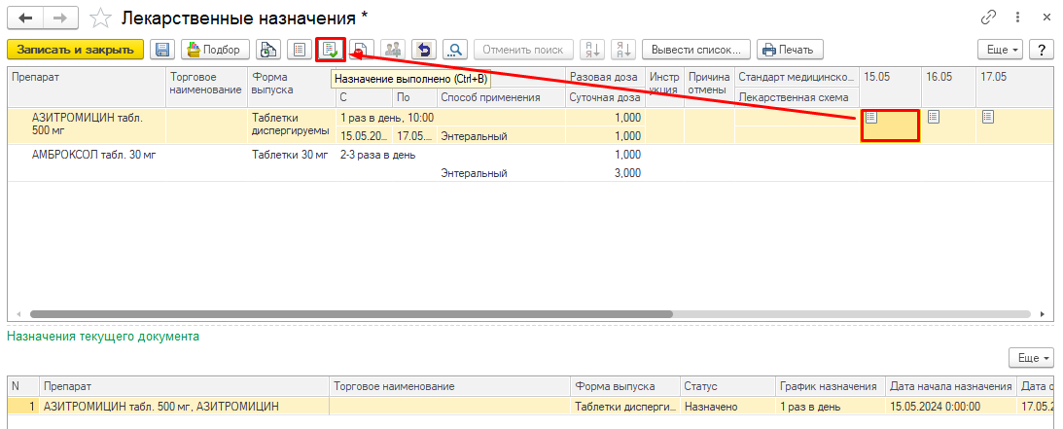Click the document icon with red mark
This screenshot has height=429, width=1063.
362,50
